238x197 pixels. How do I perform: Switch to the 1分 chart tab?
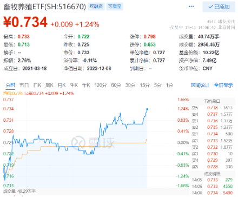(169, 85)
